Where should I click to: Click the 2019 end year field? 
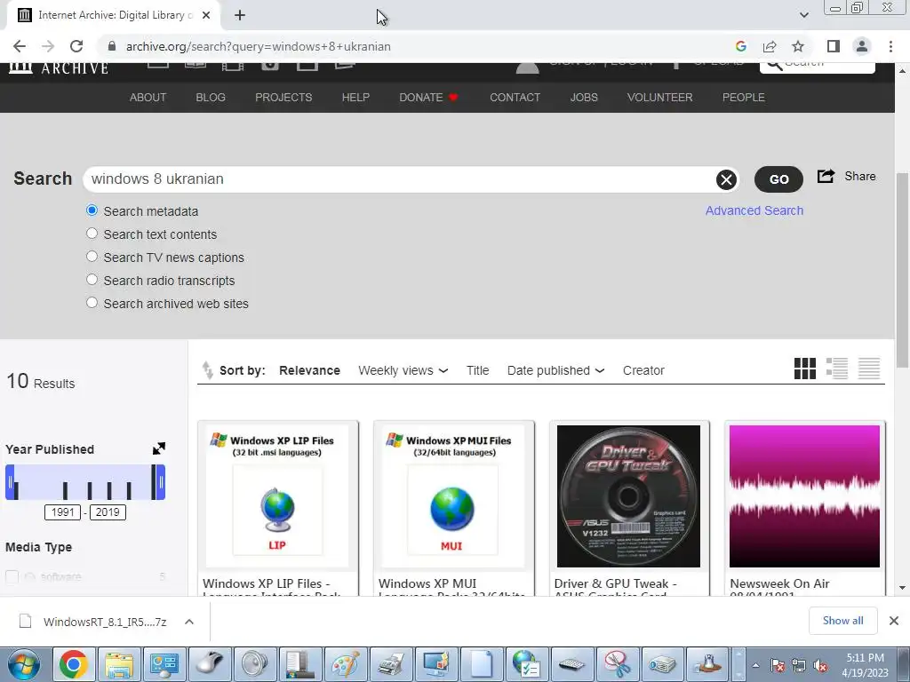pyautogui.click(x=108, y=512)
